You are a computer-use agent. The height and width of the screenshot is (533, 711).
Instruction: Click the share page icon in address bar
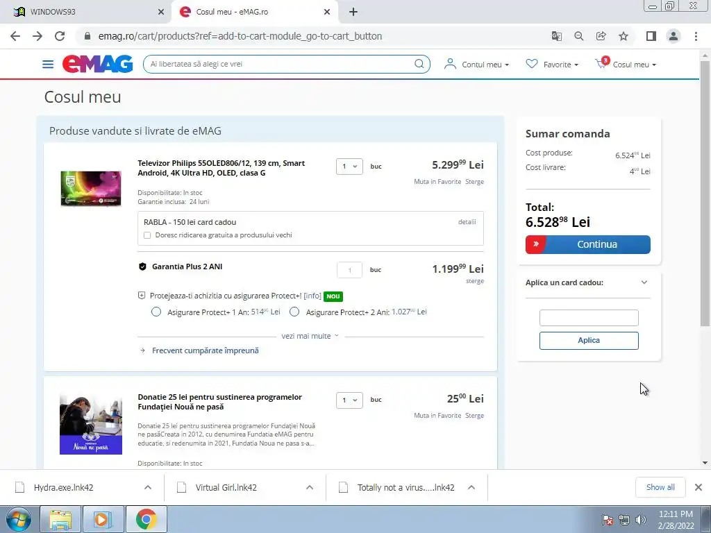point(601,36)
